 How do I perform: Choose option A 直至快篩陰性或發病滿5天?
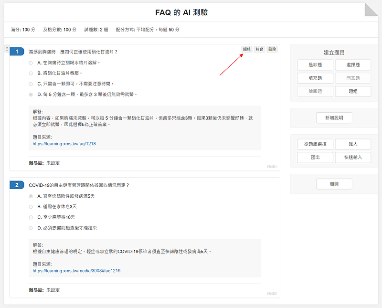(x=31, y=196)
